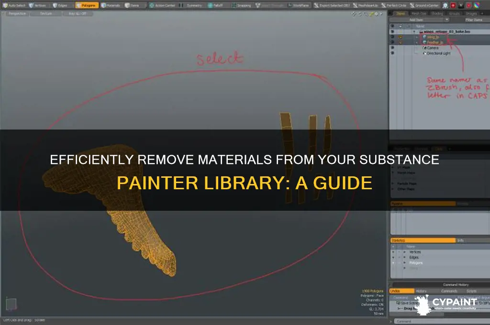Image resolution: width=490 pixels, height=325 pixels.
Task: Switch to Edges selection mode
Action: [x=60, y=5]
